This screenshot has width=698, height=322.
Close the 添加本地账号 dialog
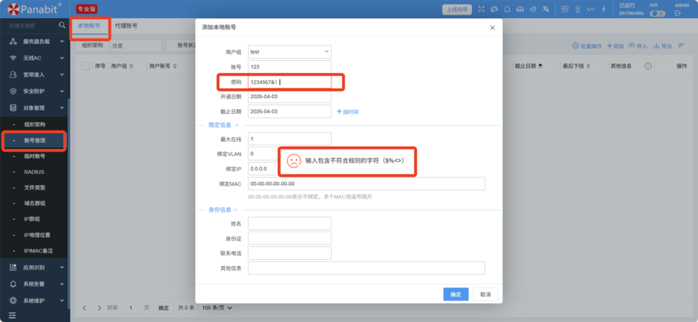tap(492, 28)
